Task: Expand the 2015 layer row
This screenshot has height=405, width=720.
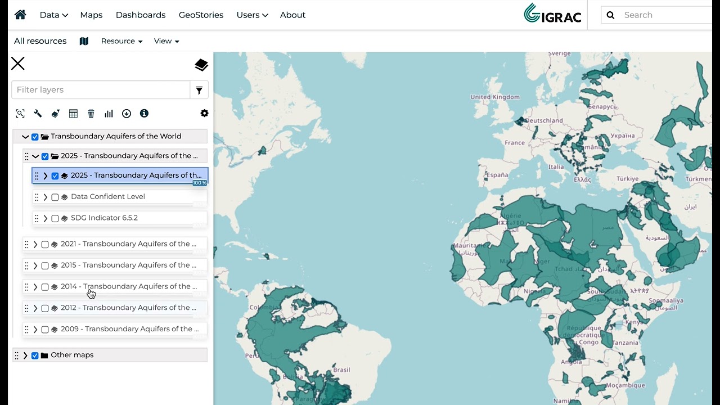Action: pyautogui.click(x=35, y=265)
